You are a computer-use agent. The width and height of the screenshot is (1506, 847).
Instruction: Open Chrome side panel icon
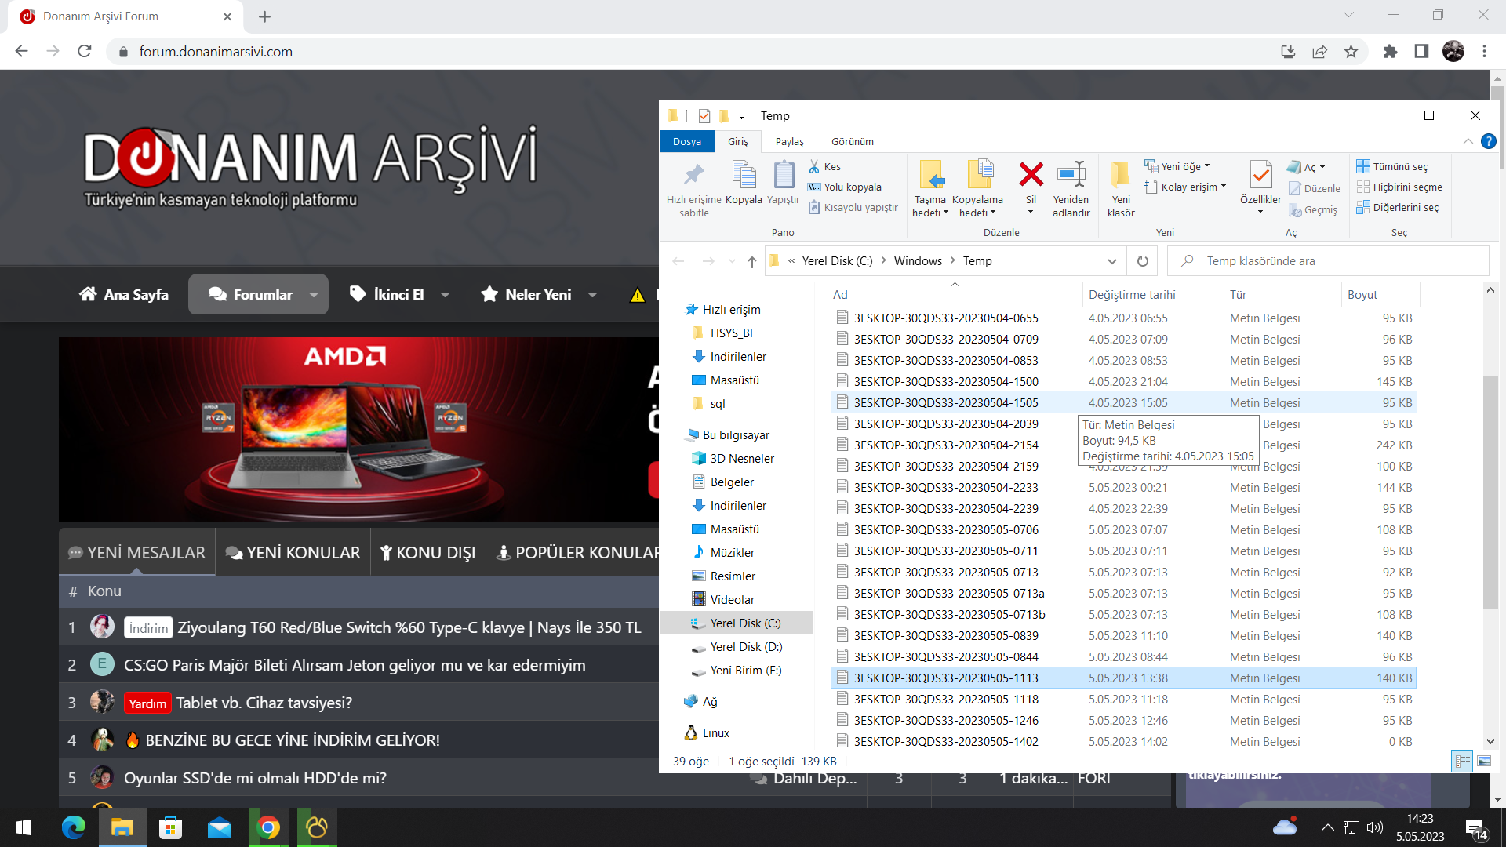1421,51
